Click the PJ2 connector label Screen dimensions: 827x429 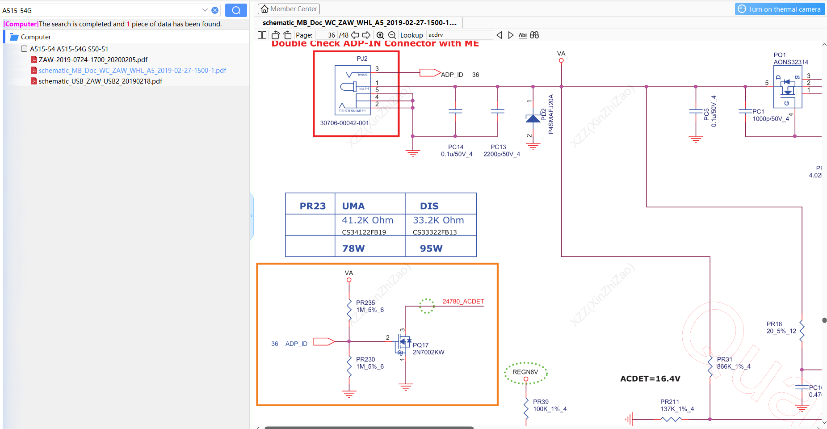pos(362,59)
